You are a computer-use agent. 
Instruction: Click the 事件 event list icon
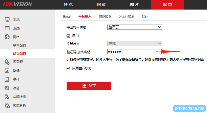tap(7, 79)
